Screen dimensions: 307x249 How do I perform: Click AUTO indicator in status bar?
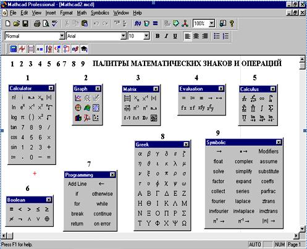[255, 245]
